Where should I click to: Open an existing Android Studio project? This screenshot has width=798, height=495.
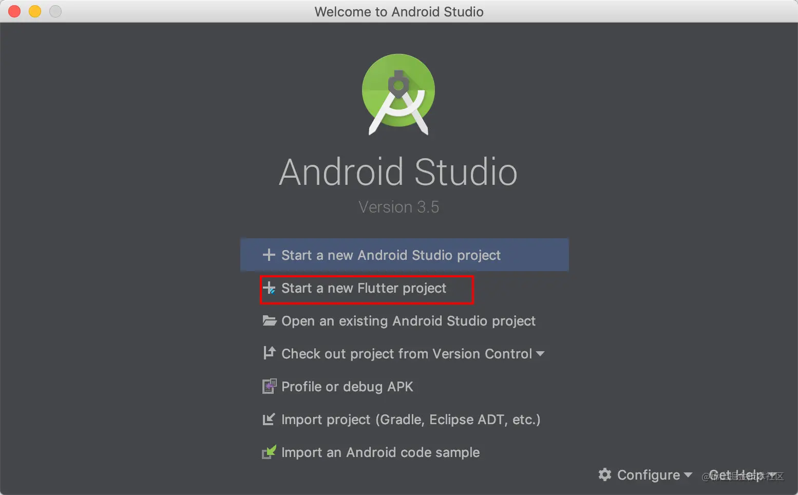pyautogui.click(x=408, y=321)
